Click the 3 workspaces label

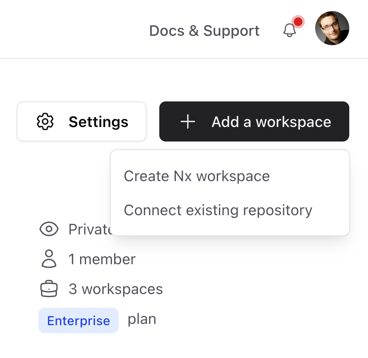tap(116, 289)
